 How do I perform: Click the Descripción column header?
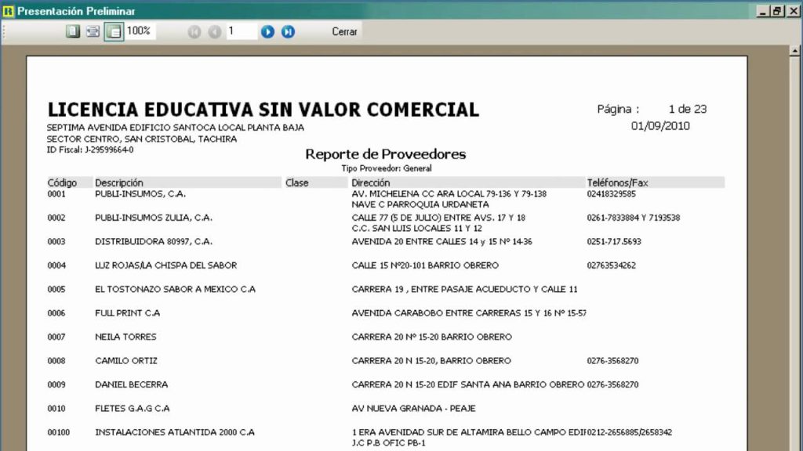pos(119,182)
